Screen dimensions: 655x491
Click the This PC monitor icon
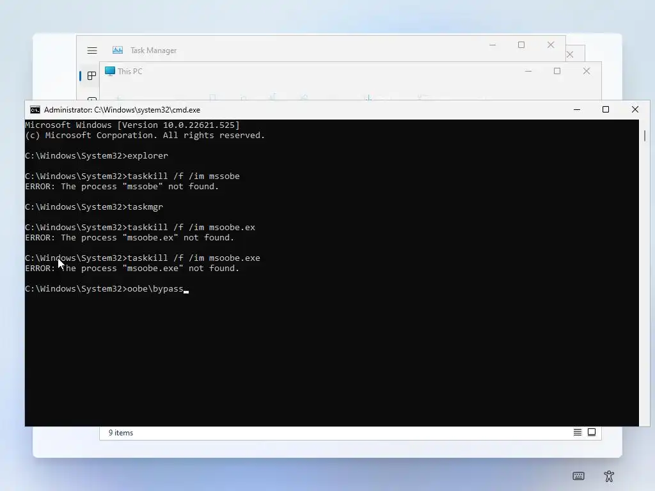pyautogui.click(x=110, y=72)
